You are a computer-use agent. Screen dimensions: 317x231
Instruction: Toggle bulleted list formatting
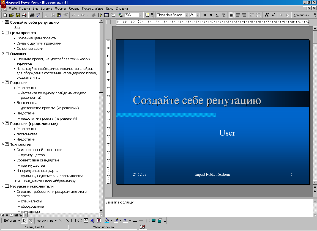258,15
